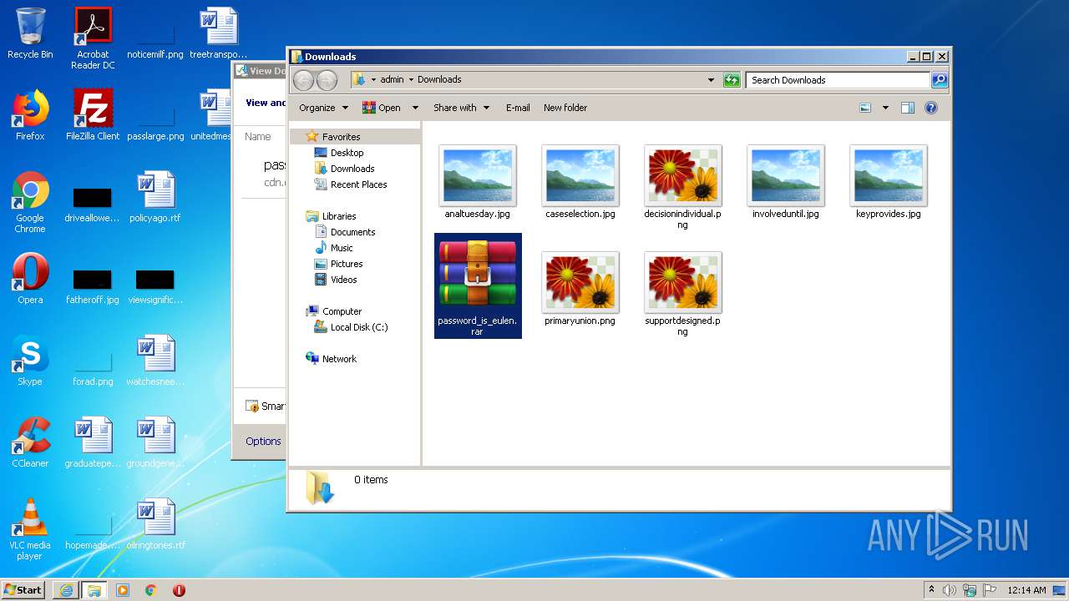The image size is (1069, 601).
Task: Click New folder toolbar button
Action: click(x=565, y=108)
